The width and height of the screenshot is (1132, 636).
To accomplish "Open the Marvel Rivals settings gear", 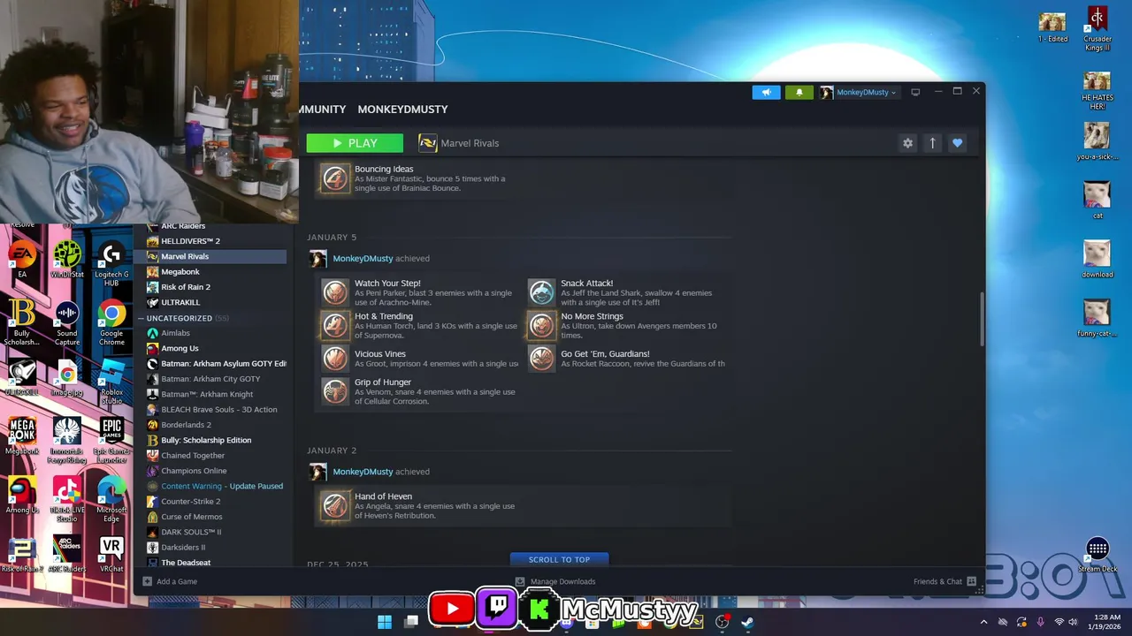I will point(907,143).
